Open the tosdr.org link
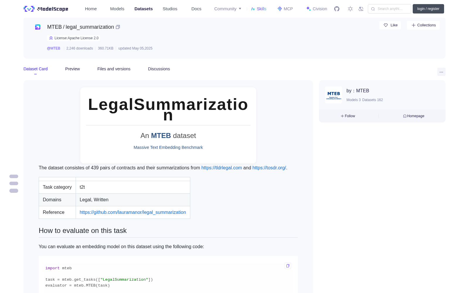The height and width of the screenshot is (293, 469). 269,168
